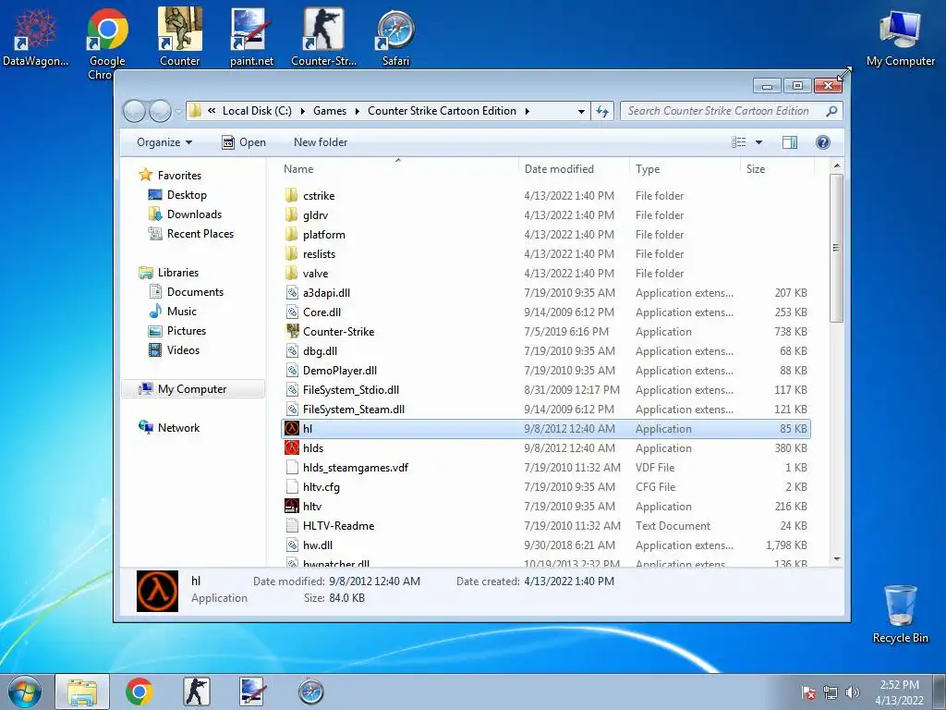
Task: Select the FileSystem_Steam.dll file
Action: (546, 409)
